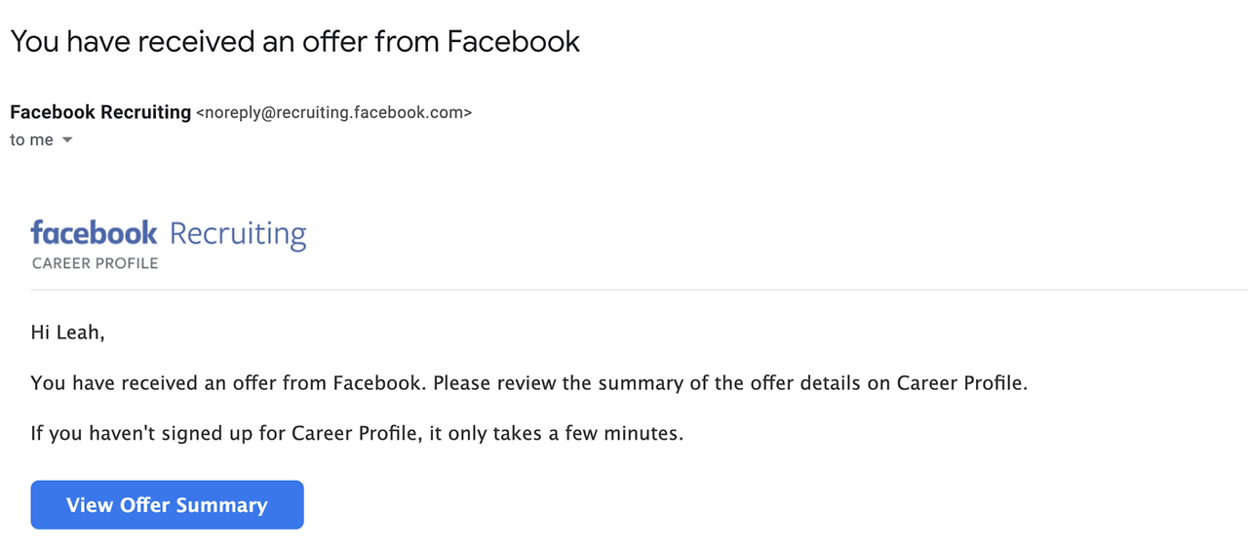Click the facebook wordmark logo
This screenshot has width=1248, height=550.
pyautogui.click(x=94, y=234)
